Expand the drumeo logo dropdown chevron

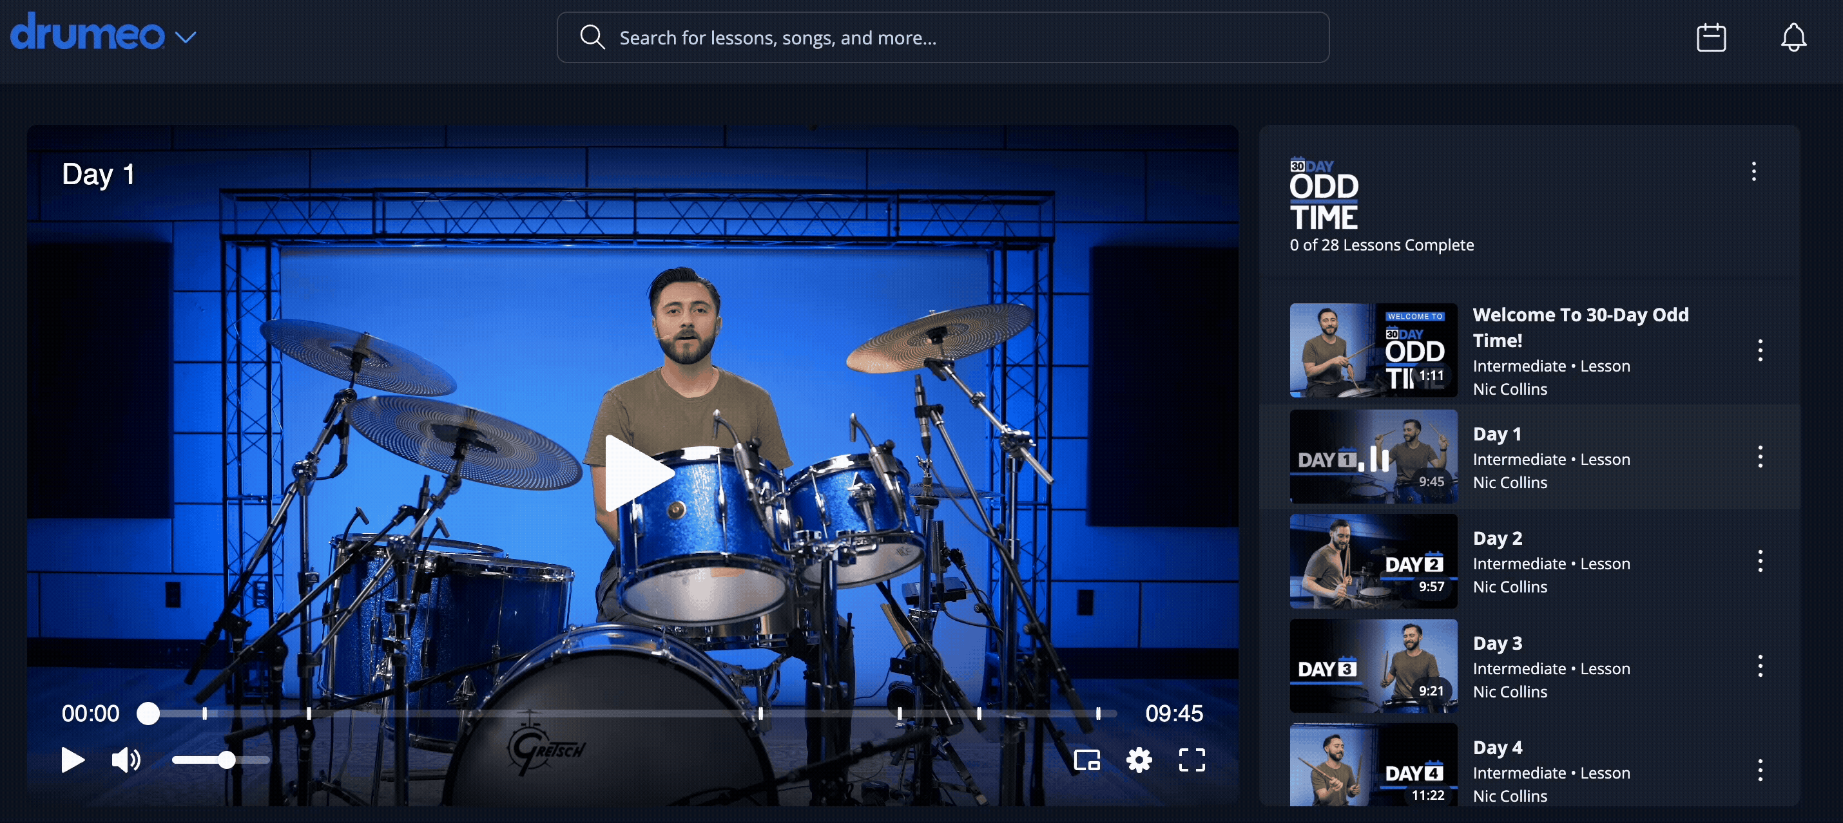(x=186, y=37)
